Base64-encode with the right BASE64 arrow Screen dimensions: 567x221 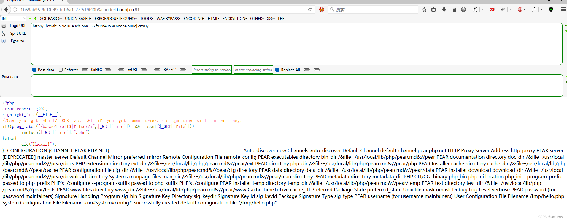(182, 70)
